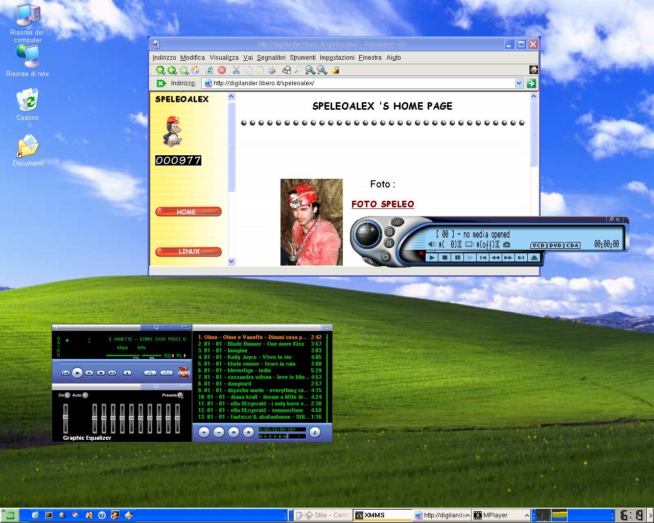Select the DVD button in MPlayer

(x=555, y=245)
